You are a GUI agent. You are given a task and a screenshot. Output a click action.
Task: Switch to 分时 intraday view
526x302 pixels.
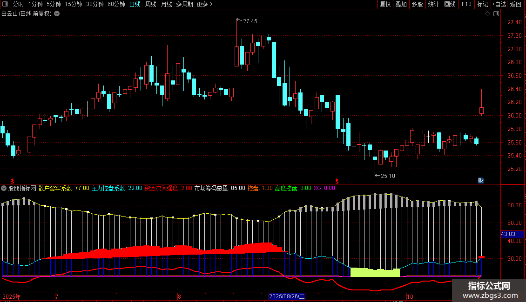[19, 4]
